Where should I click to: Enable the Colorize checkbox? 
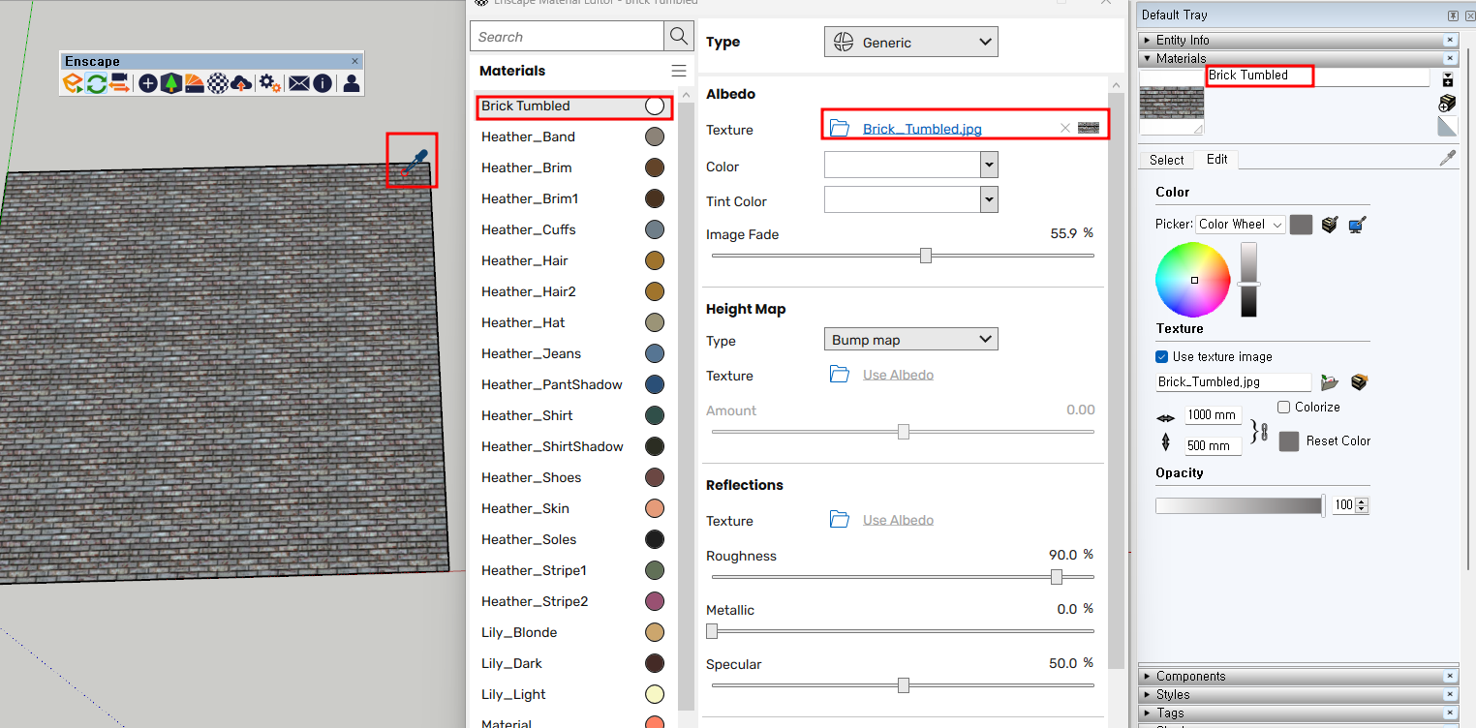pos(1284,407)
